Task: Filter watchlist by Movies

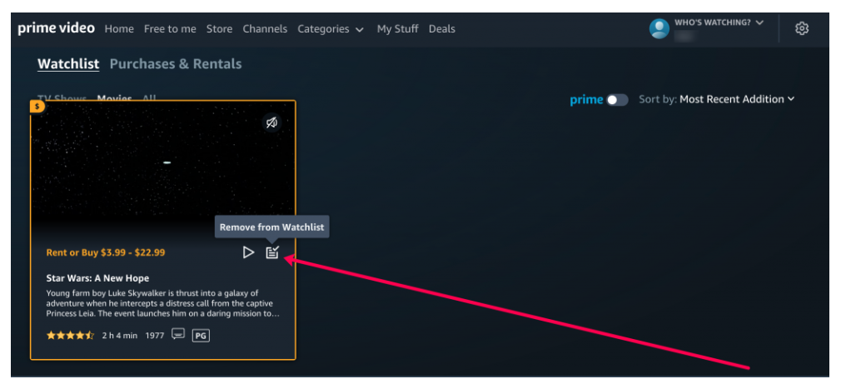Action: (115, 98)
